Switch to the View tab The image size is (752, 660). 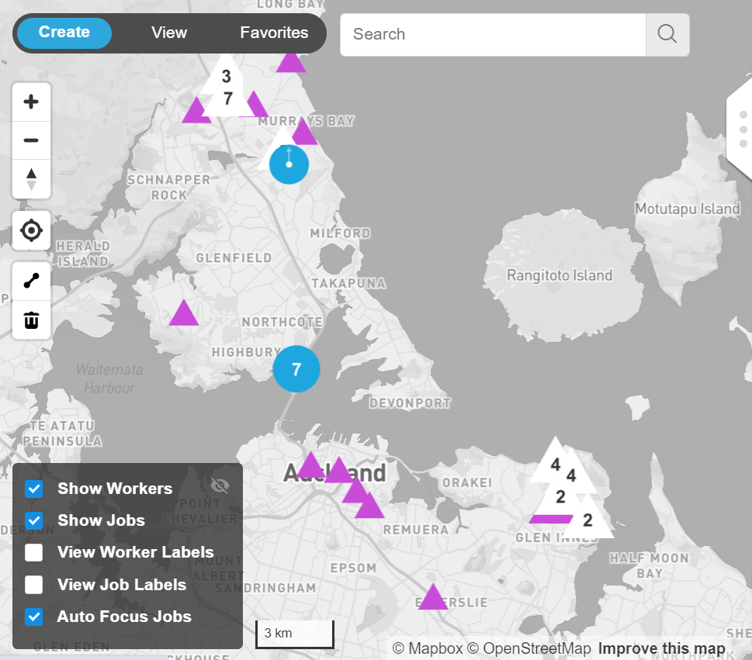point(169,33)
